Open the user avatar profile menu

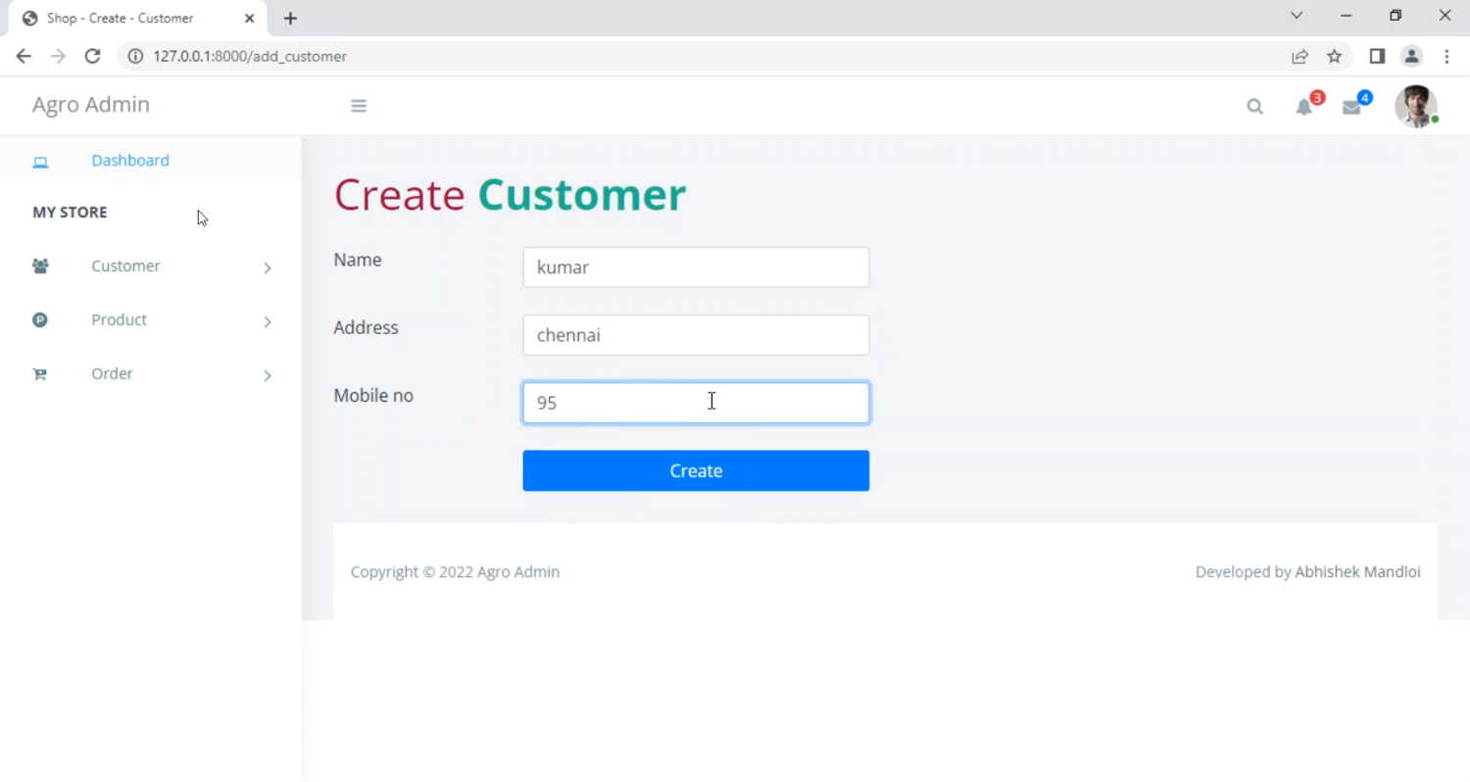(1415, 106)
